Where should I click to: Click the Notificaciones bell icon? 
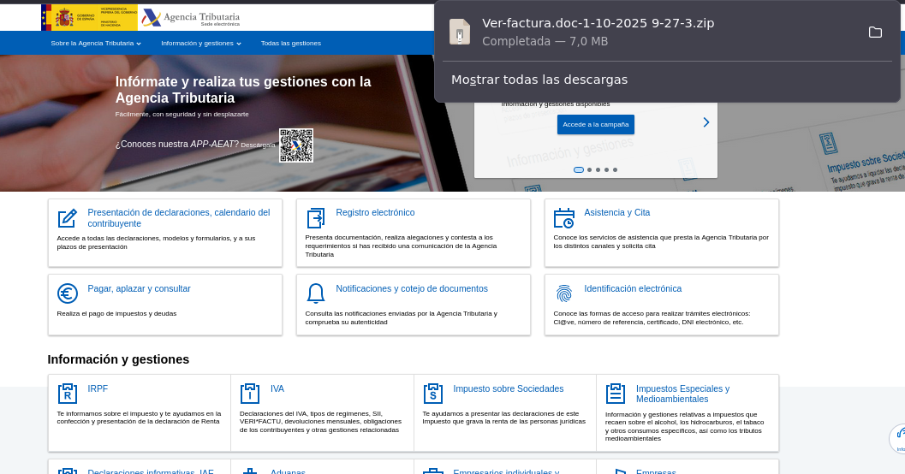point(315,293)
